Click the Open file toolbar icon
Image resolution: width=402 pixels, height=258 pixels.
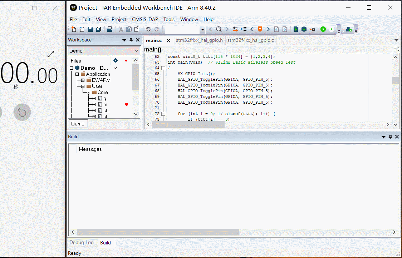point(82,29)
